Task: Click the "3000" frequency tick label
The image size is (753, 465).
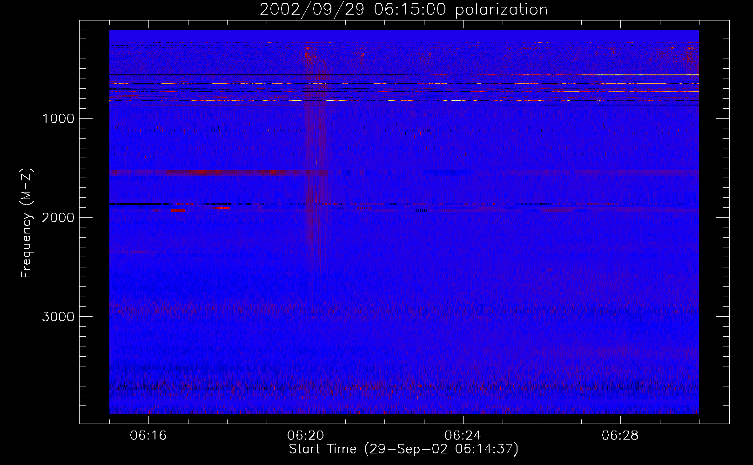Action: (58, 317)
